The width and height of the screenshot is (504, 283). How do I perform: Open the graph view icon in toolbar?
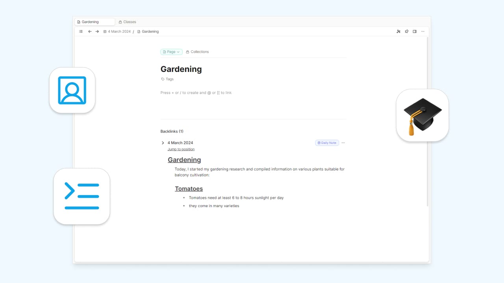pos(398,31)
